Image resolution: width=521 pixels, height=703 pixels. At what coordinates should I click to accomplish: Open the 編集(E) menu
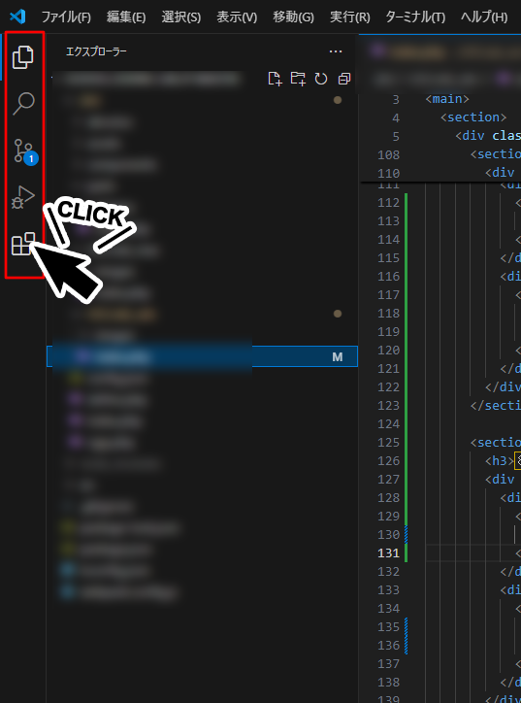(x=126, y=17)
